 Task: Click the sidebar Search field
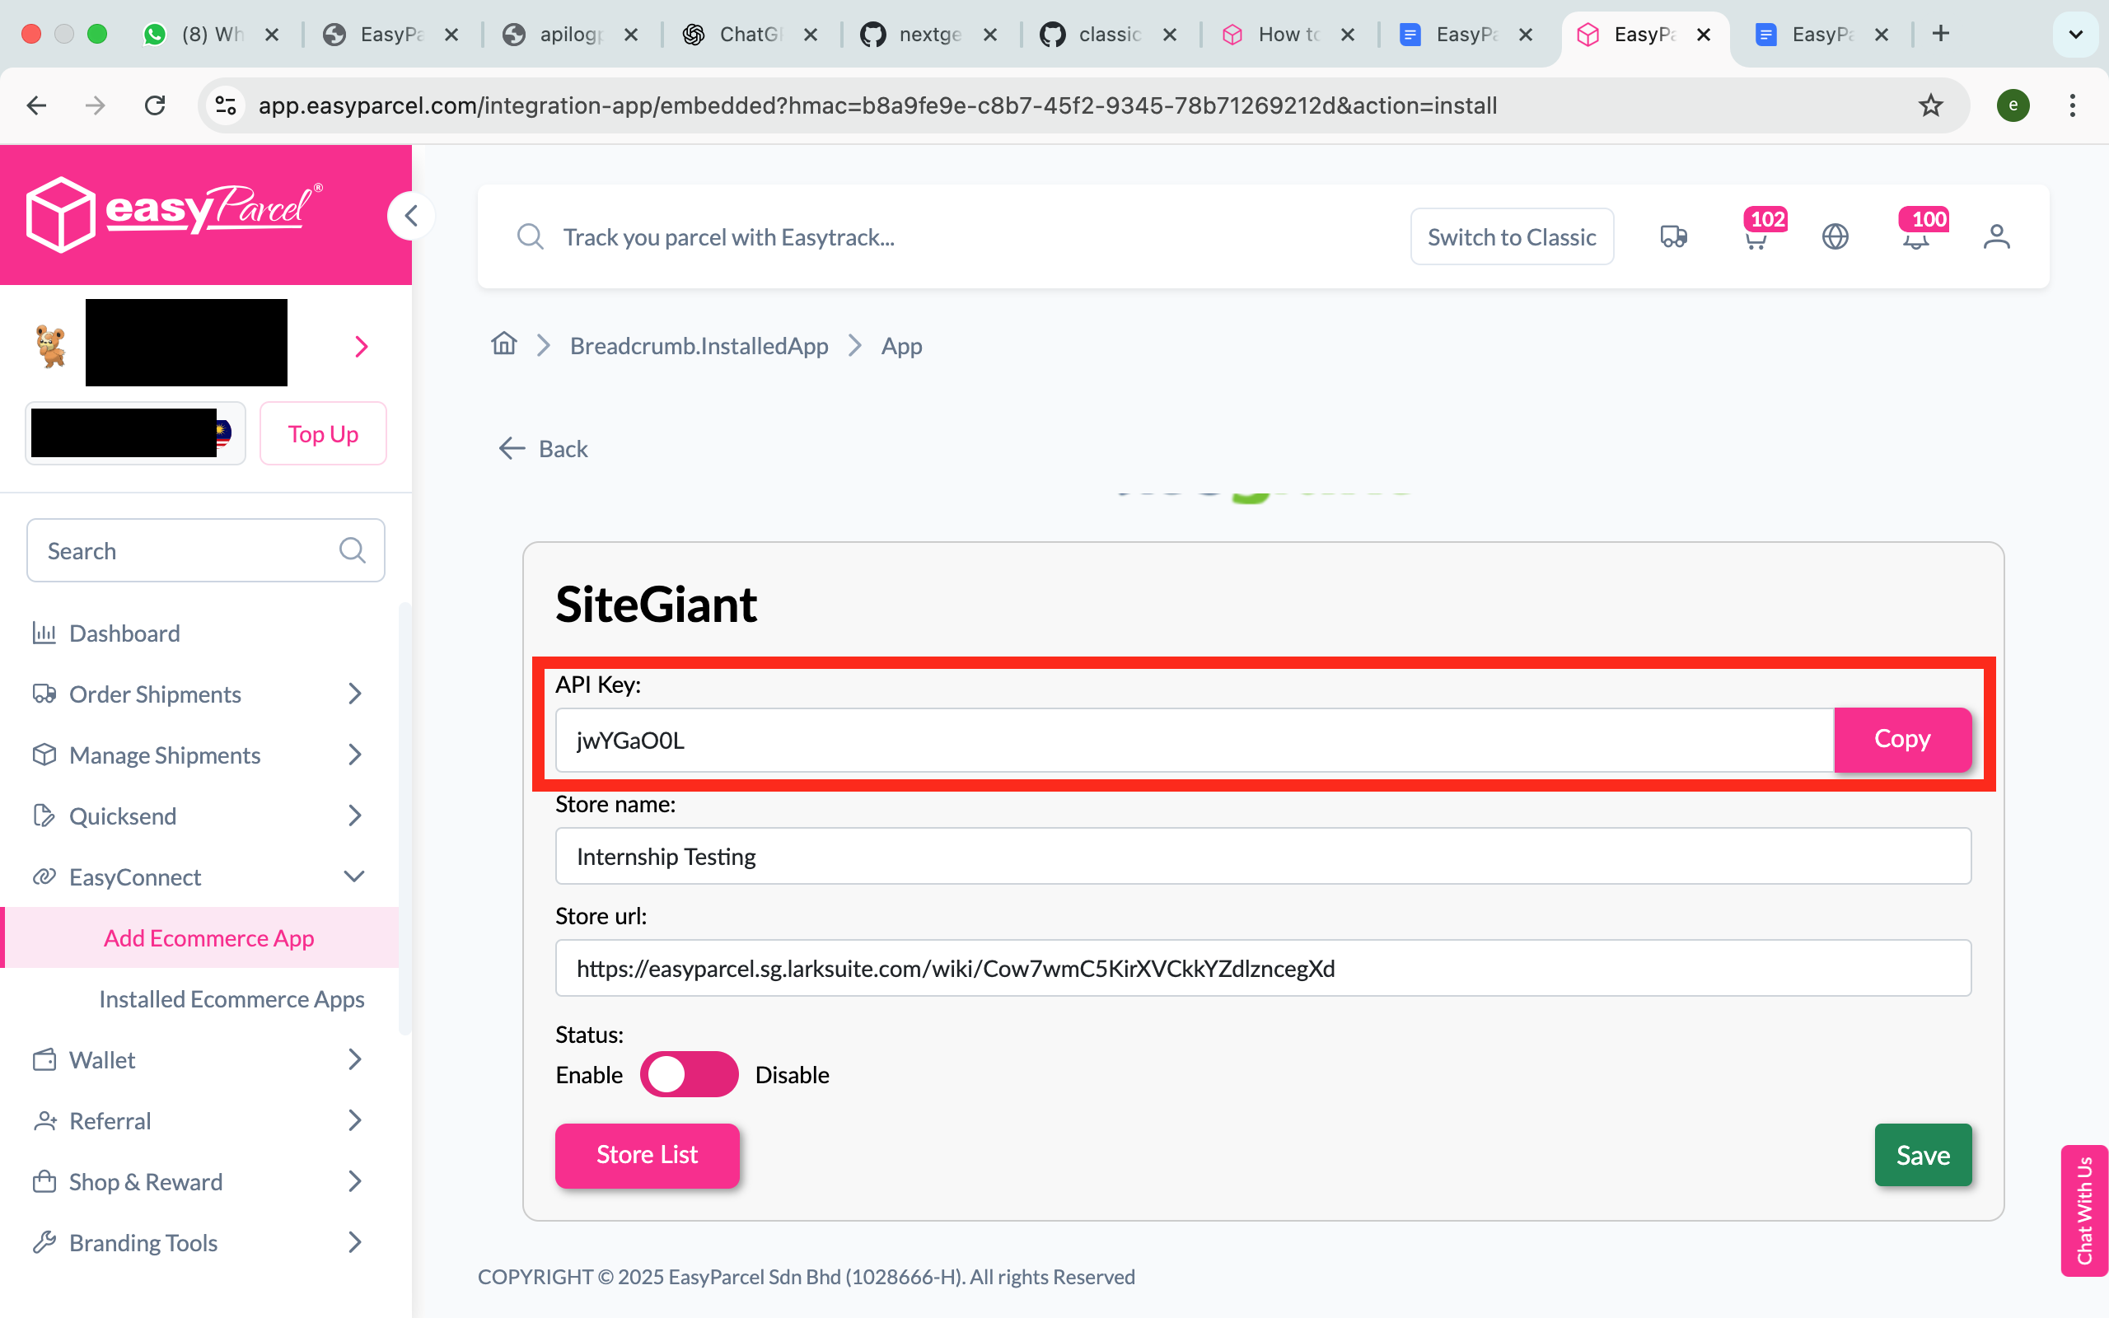click(x=206, y=550)
